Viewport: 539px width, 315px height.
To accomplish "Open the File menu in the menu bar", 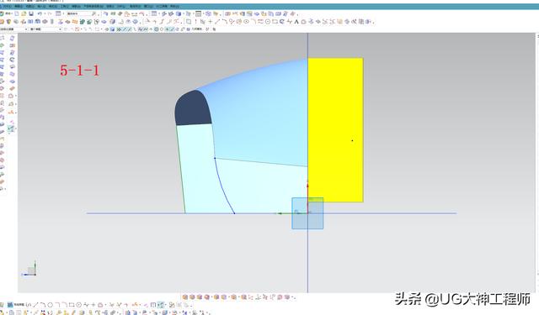I will (x=7, y=7).
